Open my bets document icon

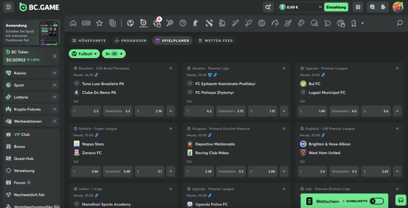pos(112,23)
